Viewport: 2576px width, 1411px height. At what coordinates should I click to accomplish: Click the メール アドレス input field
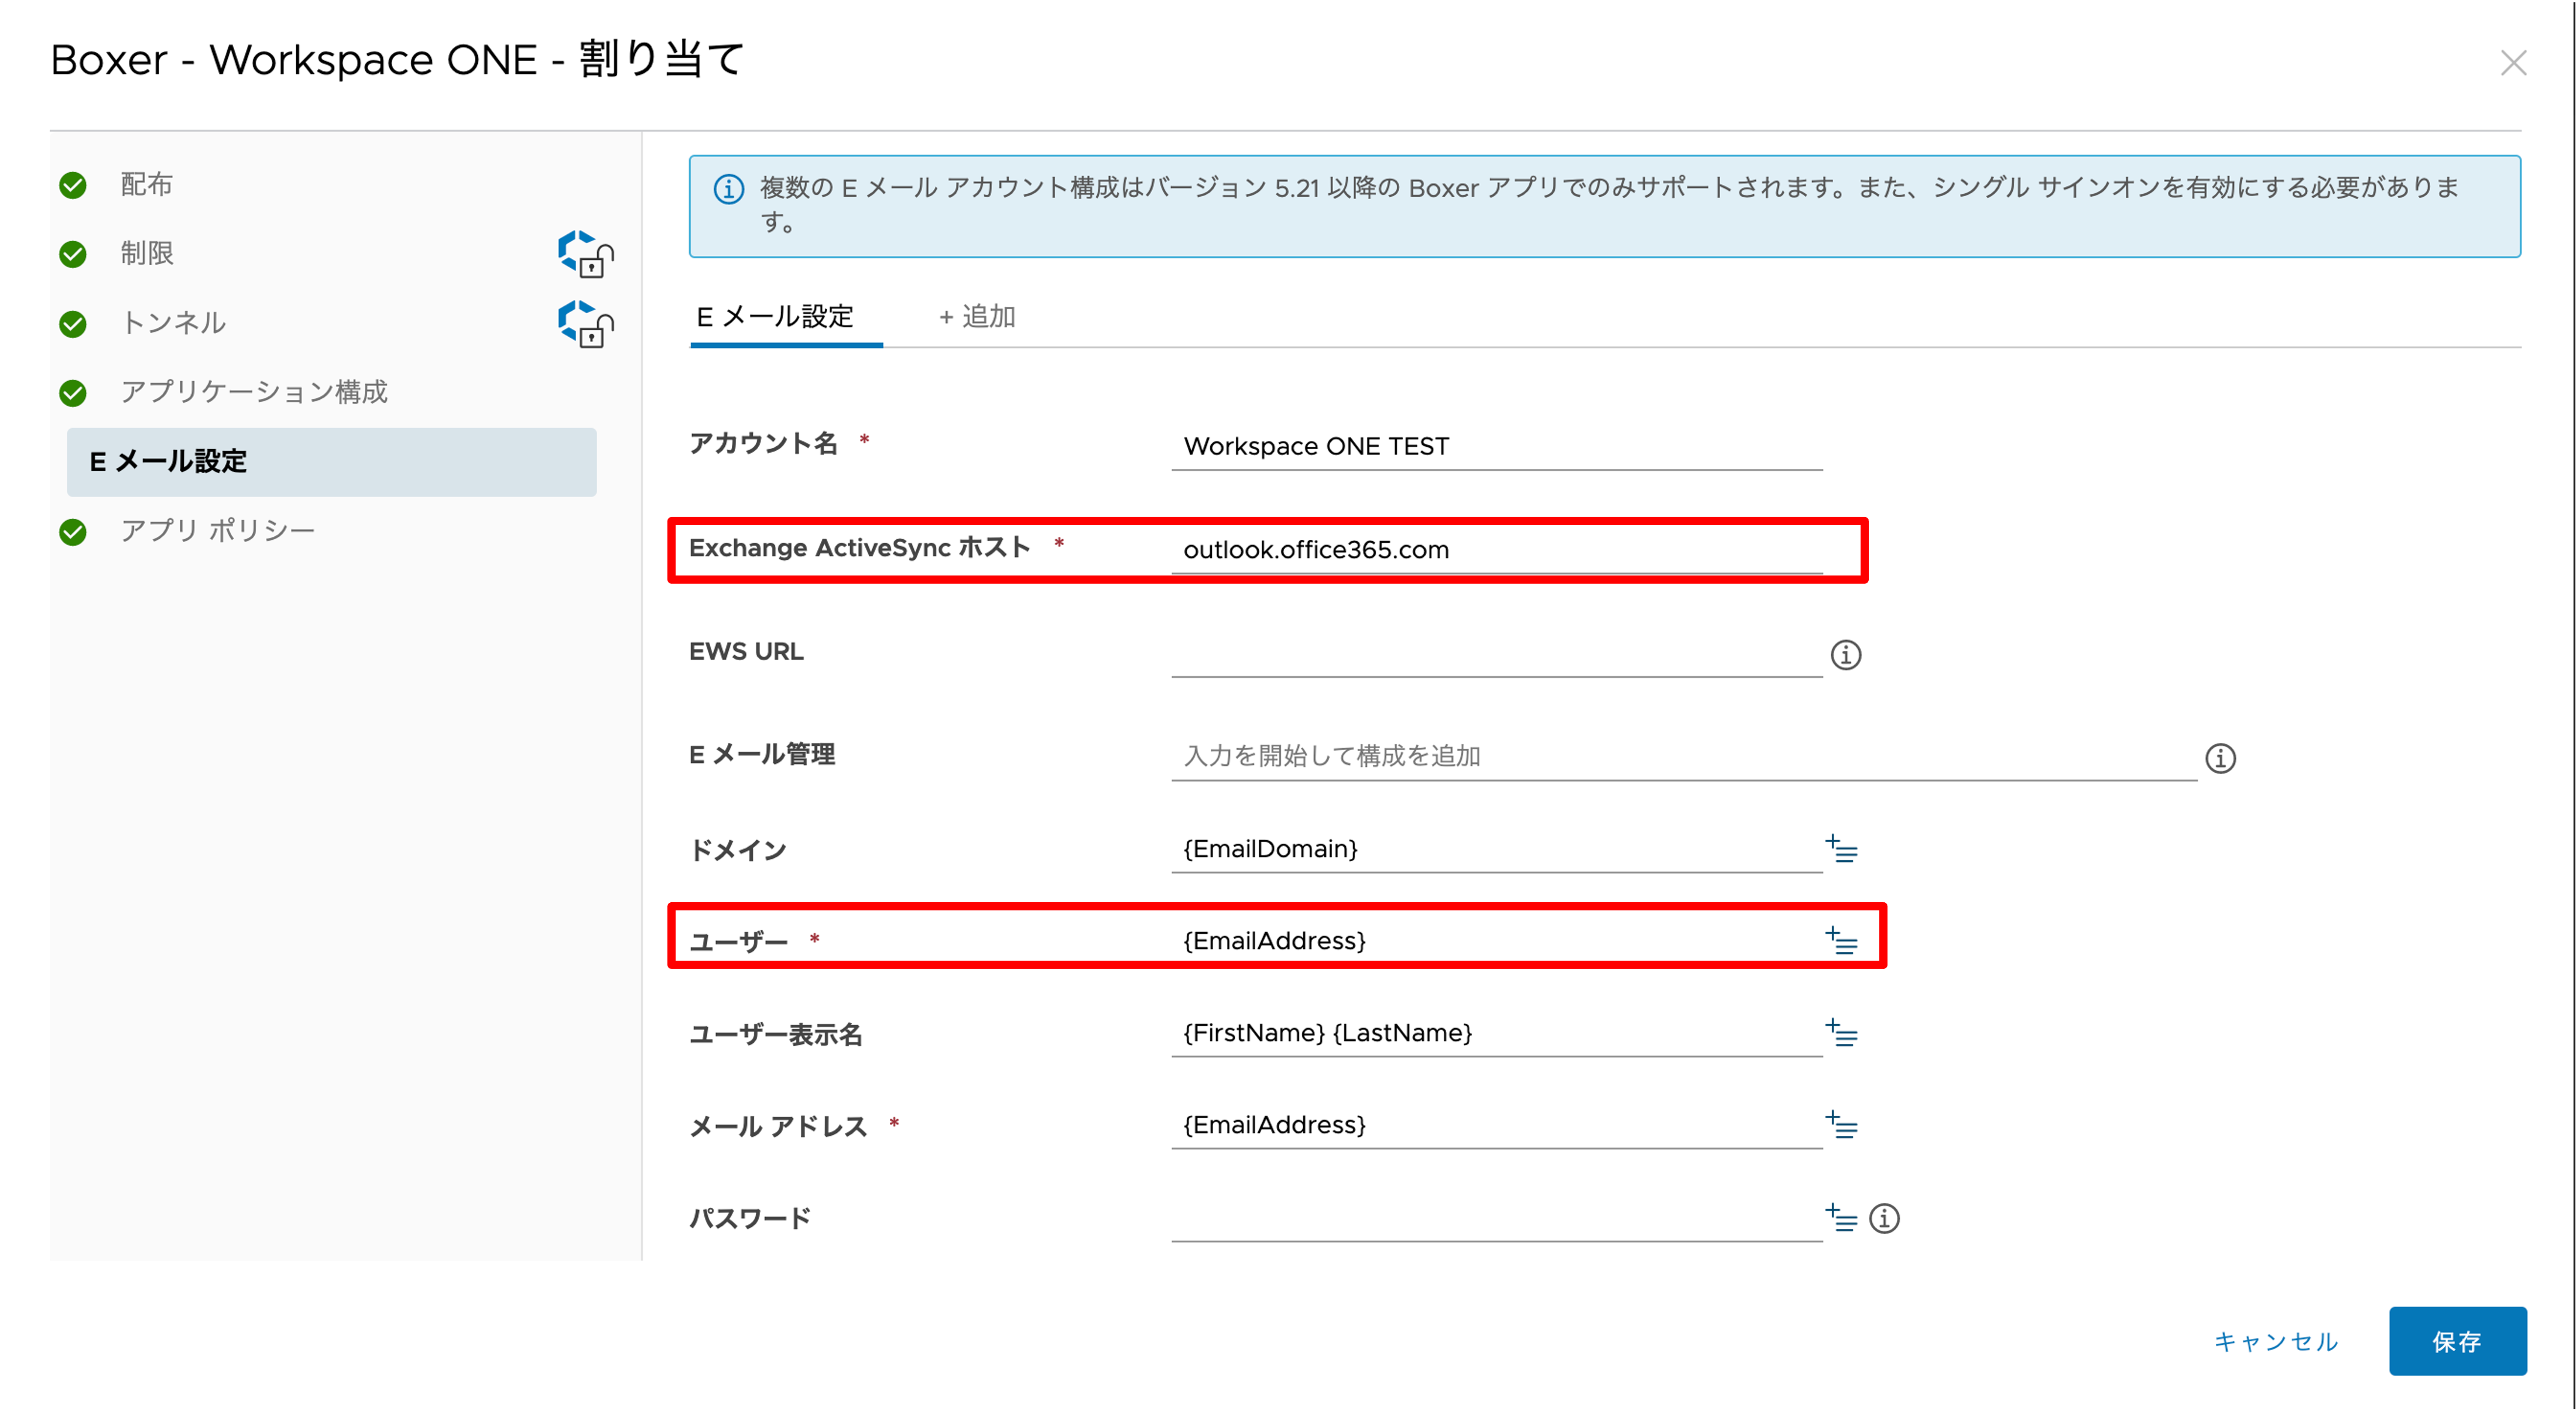click(x=1496, y=1125)
